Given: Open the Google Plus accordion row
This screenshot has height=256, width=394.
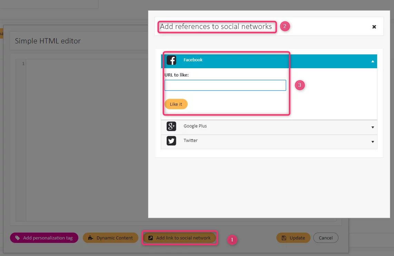Looking at the screenshot, I should (269, 127).
